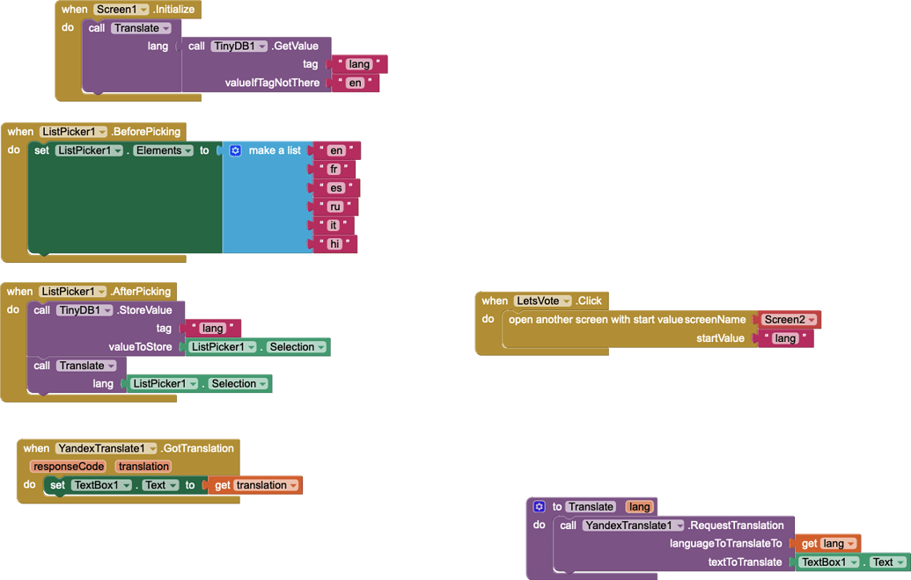
Task: Select the lang parameter on Translate procedure
Action: pos(639,506)
